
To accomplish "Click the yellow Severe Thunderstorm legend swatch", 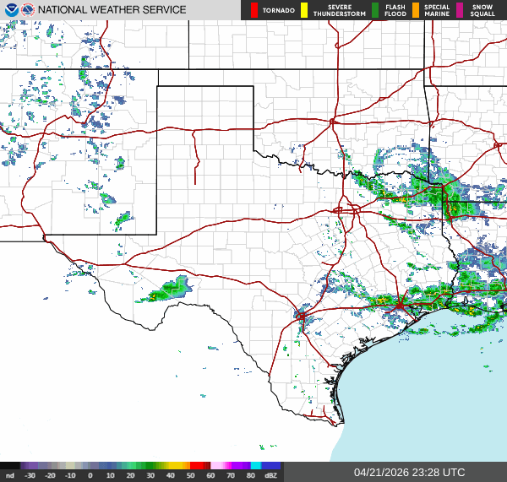I will pos(304,10).
